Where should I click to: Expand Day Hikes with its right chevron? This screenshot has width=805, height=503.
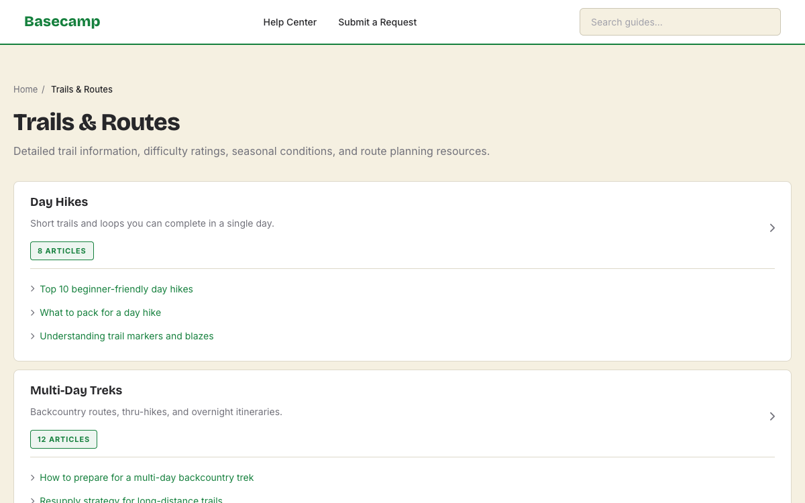click(x=772, y=228)
